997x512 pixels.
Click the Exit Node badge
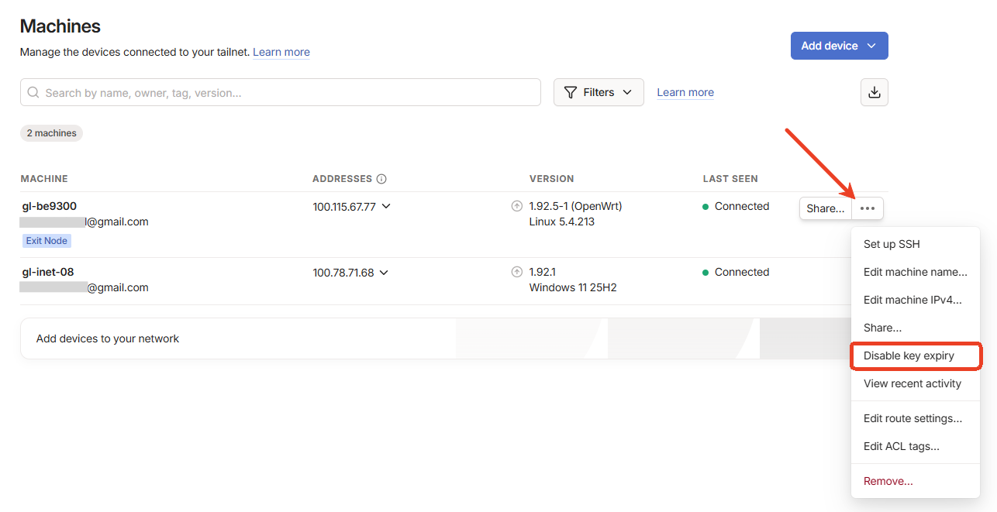point(47,241)
